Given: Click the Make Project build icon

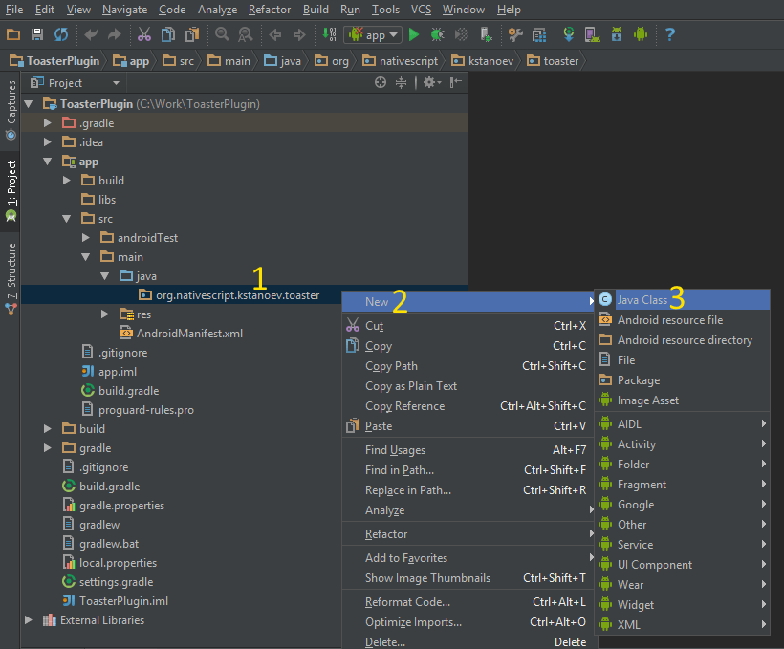Looking at the screenshot, I should pyautogui.click(x=330, y=35).
